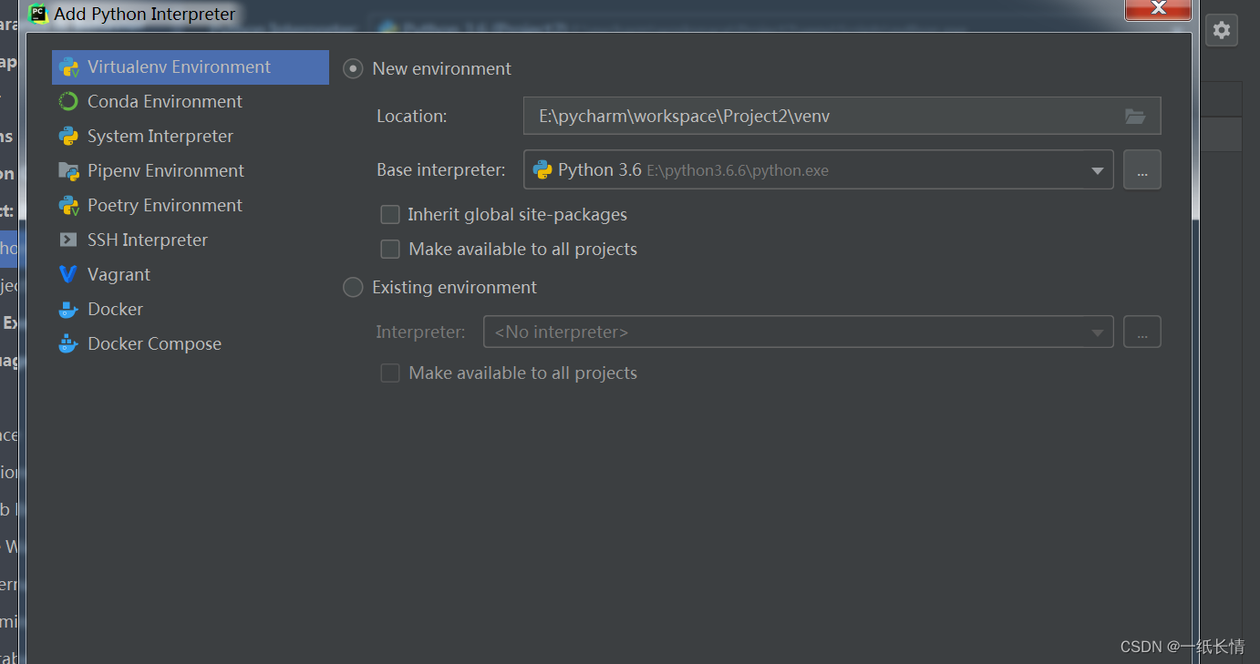This screenshot has width=1260, height=664.
Task: Select Pipenv Environment in the sidebar
Action: (191, 171)
